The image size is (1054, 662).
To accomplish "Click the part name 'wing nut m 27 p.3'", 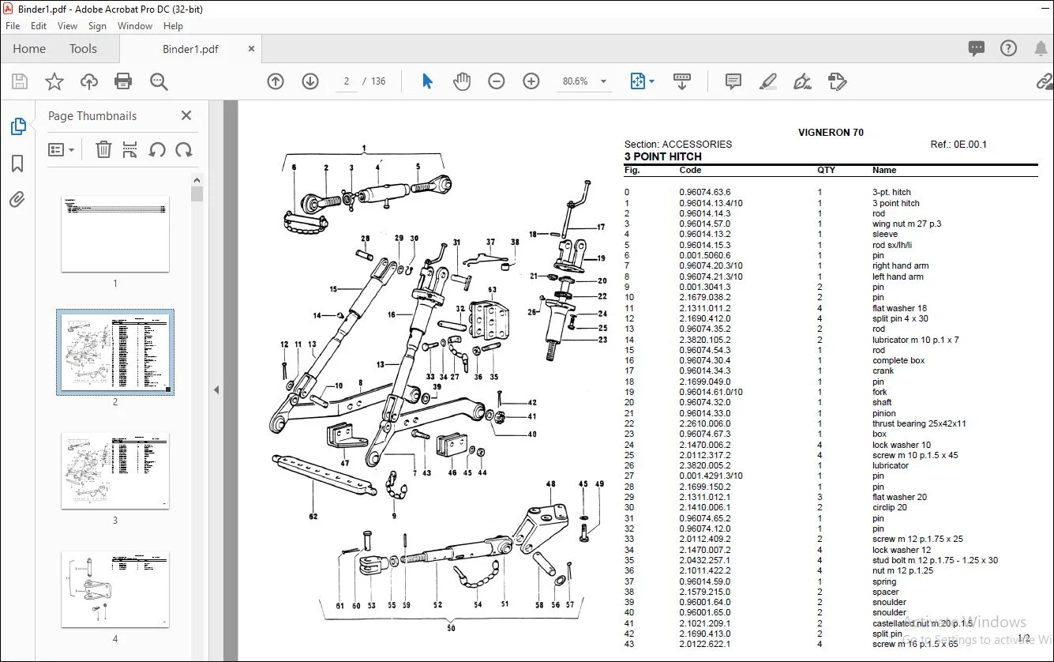I will 907,224.
